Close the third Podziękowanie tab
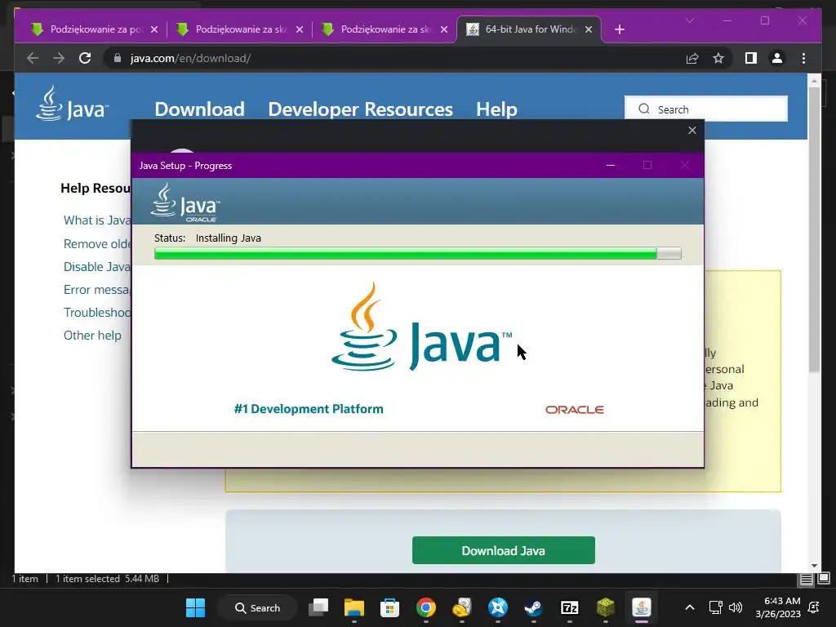 (x=444, y=29)
